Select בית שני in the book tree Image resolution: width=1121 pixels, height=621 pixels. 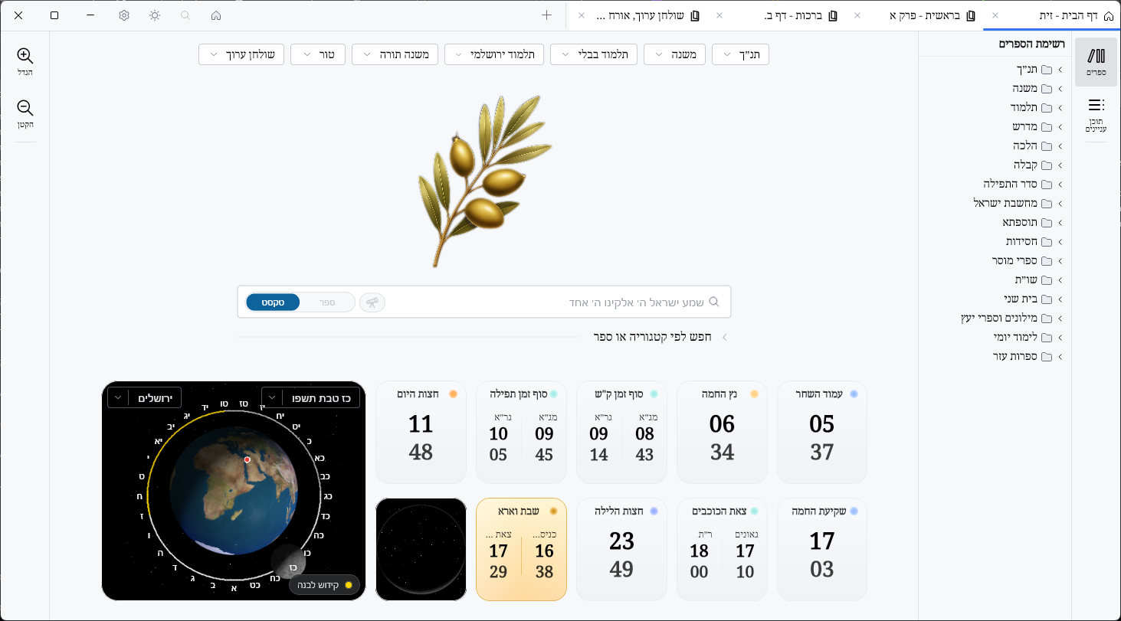1020,299
